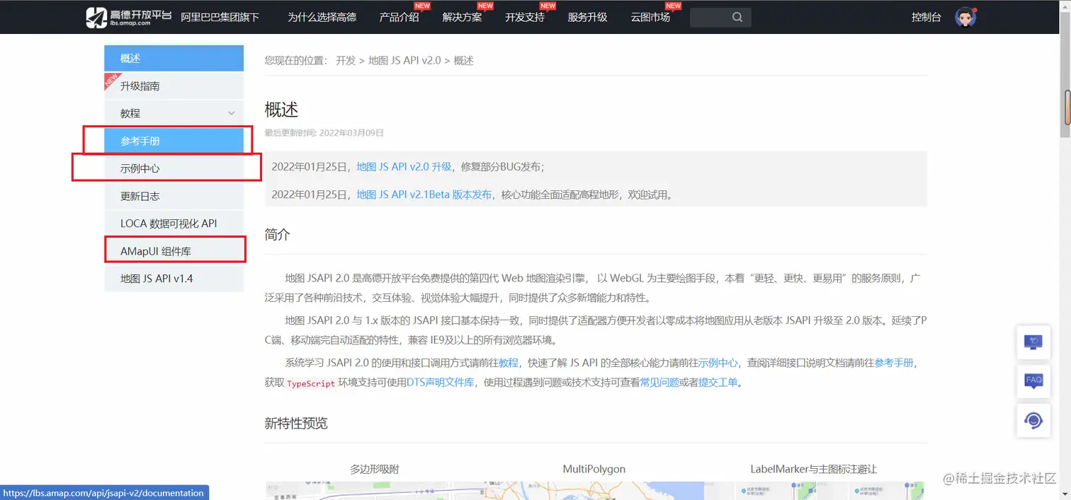This screenshot has width=1071, height=500.
Task: Select 升级指南 in the sidebar
Action: pos(174,86)
